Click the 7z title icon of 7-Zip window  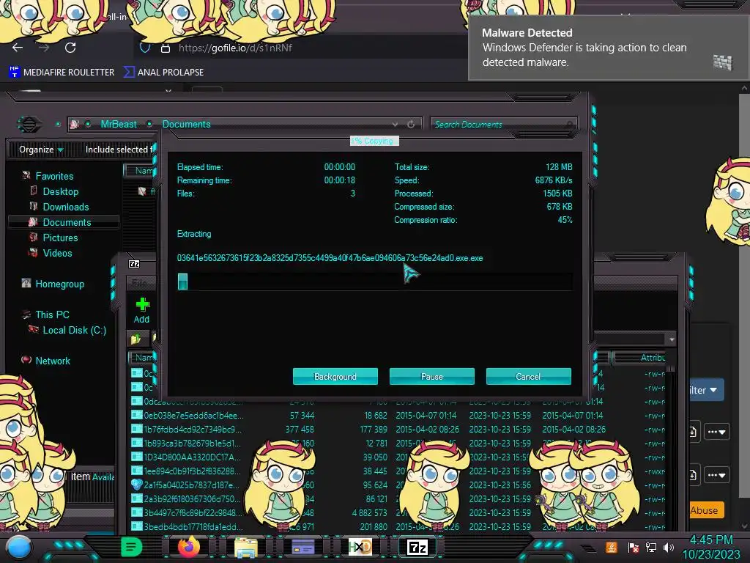click(135, 264)
